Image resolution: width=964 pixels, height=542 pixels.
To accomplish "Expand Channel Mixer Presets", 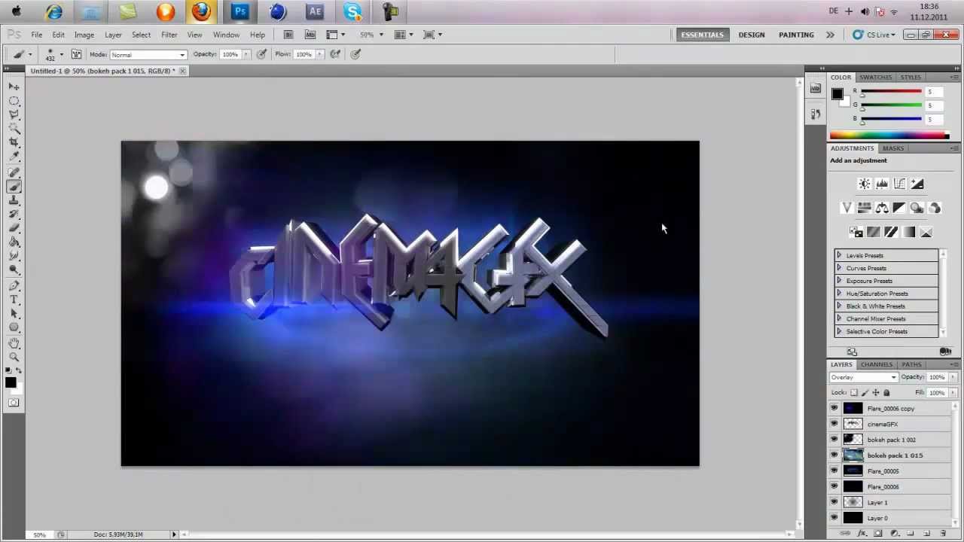I will [x=839, y=318].
